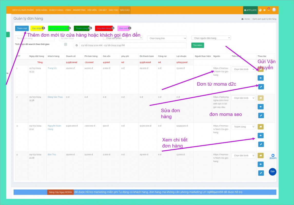294x205 pixels.
Task: Open the user avatar profile icon
Action: click(274, 10)
